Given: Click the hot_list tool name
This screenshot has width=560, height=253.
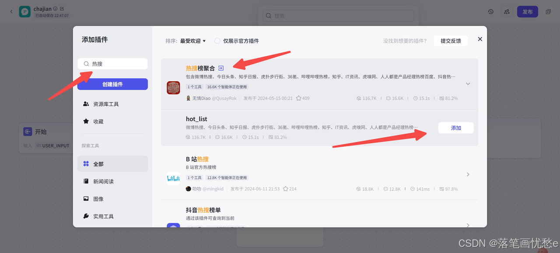Looking at the screenshot, I should (x=196, y=119).
